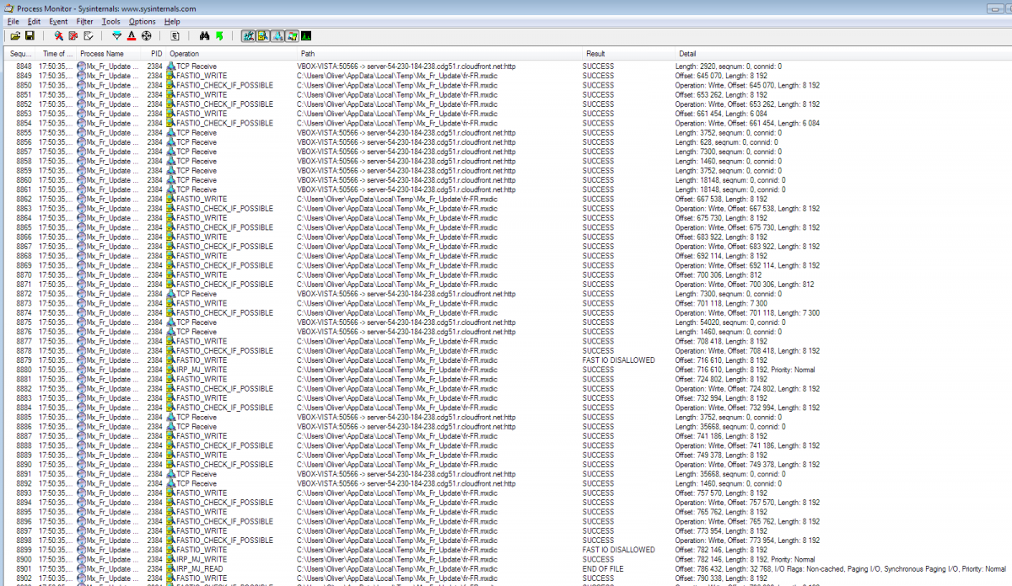The width and height of the screenshot is (1012, 586).
Task: Select sequence number 8875 cell
Action: (24, 322)
